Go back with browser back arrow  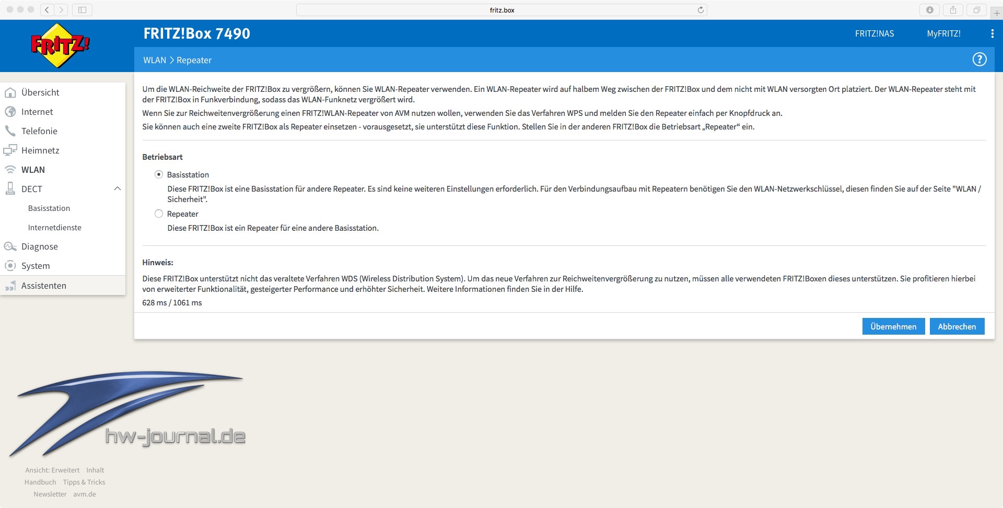(x=48, y=9)
